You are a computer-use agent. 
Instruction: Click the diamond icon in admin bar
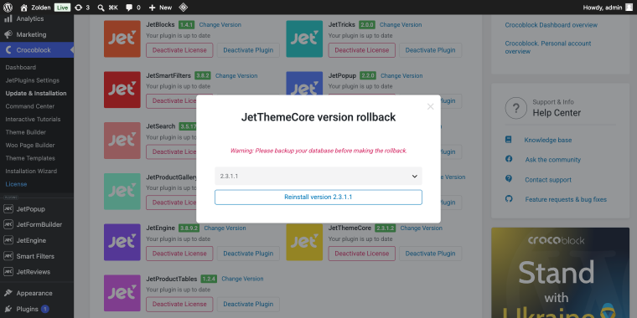[184, 8]
